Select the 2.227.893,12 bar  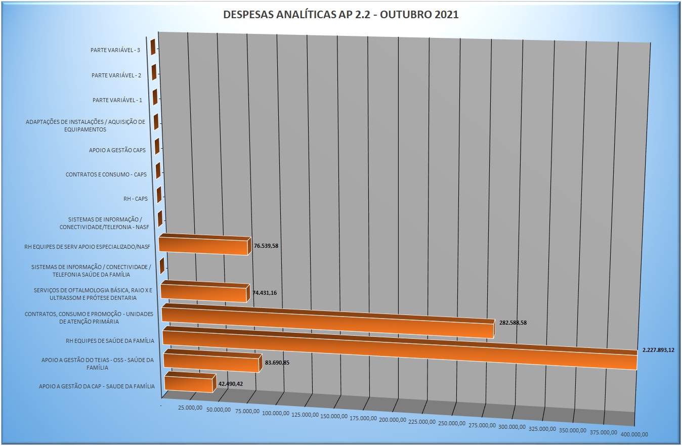click(400, 349)
